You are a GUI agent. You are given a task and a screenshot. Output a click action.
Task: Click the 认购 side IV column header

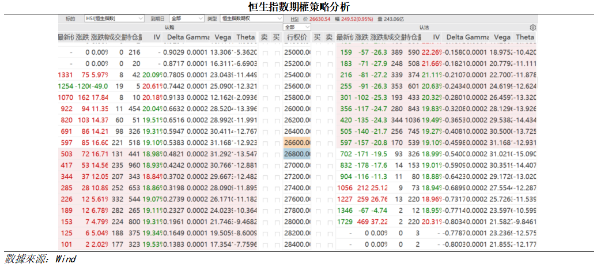[157, 37]
